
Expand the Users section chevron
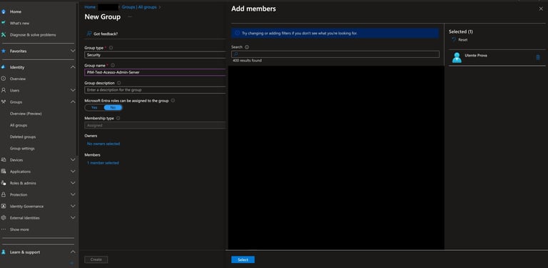(73, 90)
